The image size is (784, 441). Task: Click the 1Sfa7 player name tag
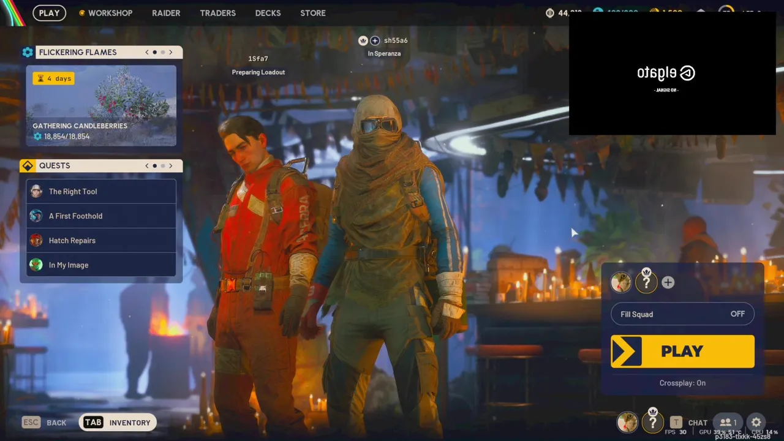coord(258,59)
